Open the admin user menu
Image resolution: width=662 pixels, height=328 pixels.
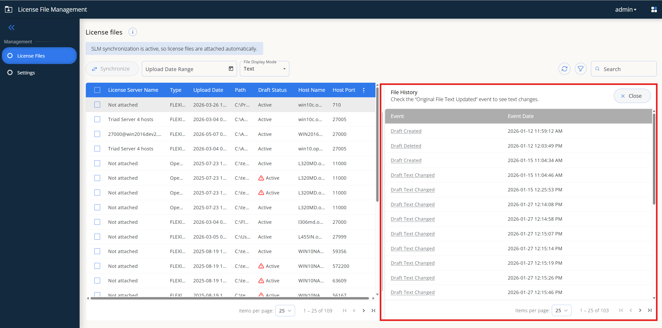[x=626, y=10]
